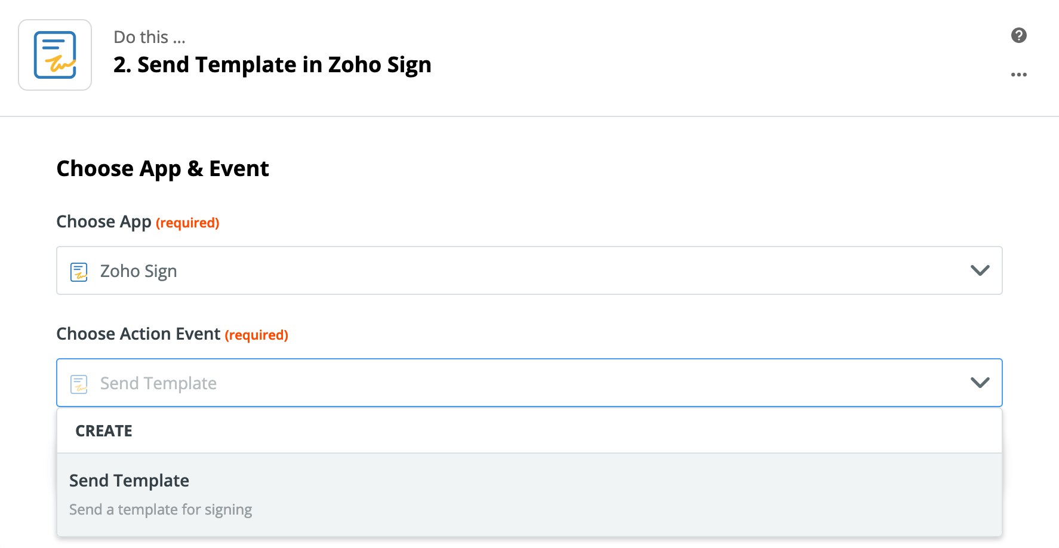Click the large Zoho Sign step icon
The height and width of the screenshot is (548, 1059).
[x=55, y=55]
